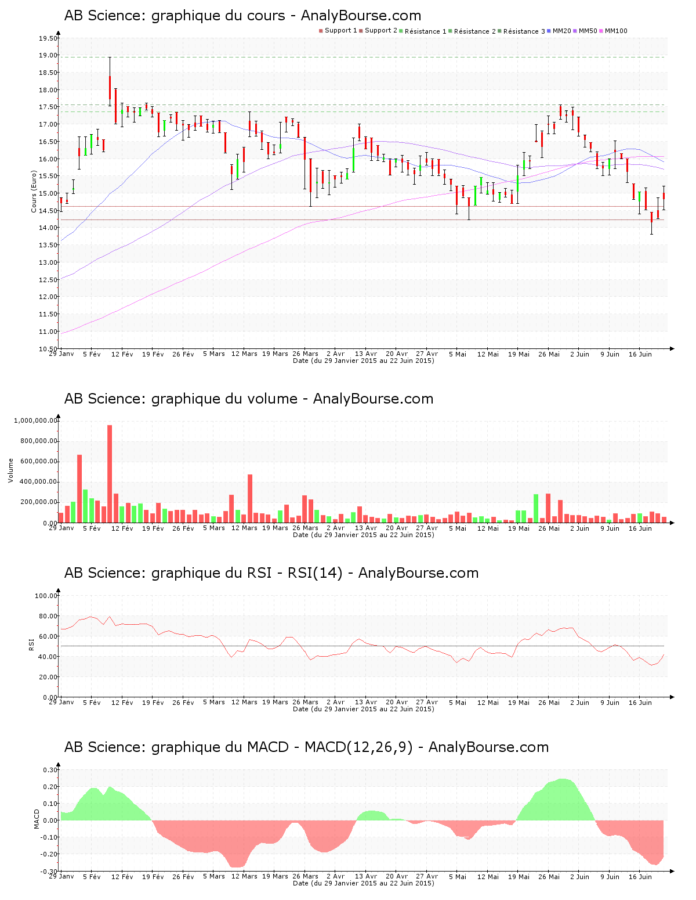Viewport: 696px width, 900px height.
Task: Click the date range caption under MACD chart
Action: click(x=364, y=883)
